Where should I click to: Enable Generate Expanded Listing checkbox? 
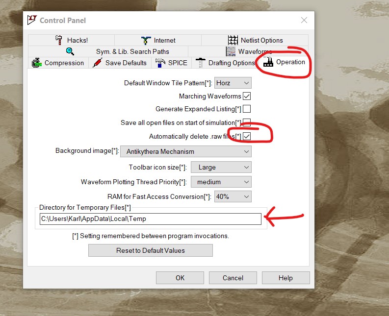click(247, 109)
